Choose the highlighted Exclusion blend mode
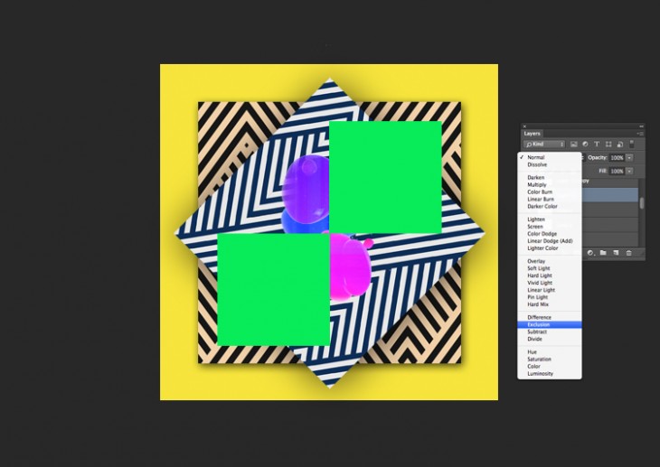 tap(550, 325)
